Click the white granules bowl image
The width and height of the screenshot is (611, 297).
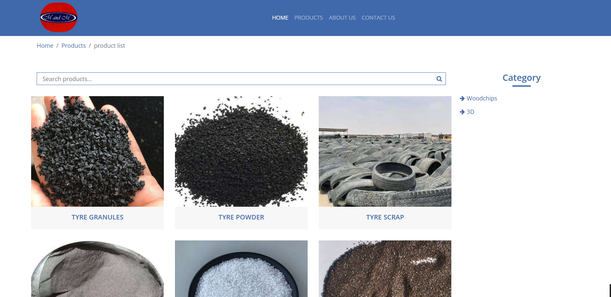click(241, 269)
